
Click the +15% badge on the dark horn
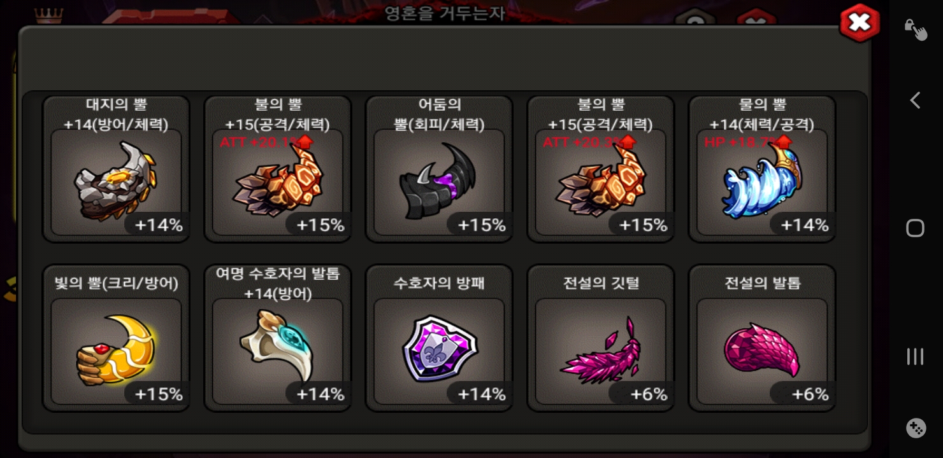pyautogui.click(x=482, y=225)
